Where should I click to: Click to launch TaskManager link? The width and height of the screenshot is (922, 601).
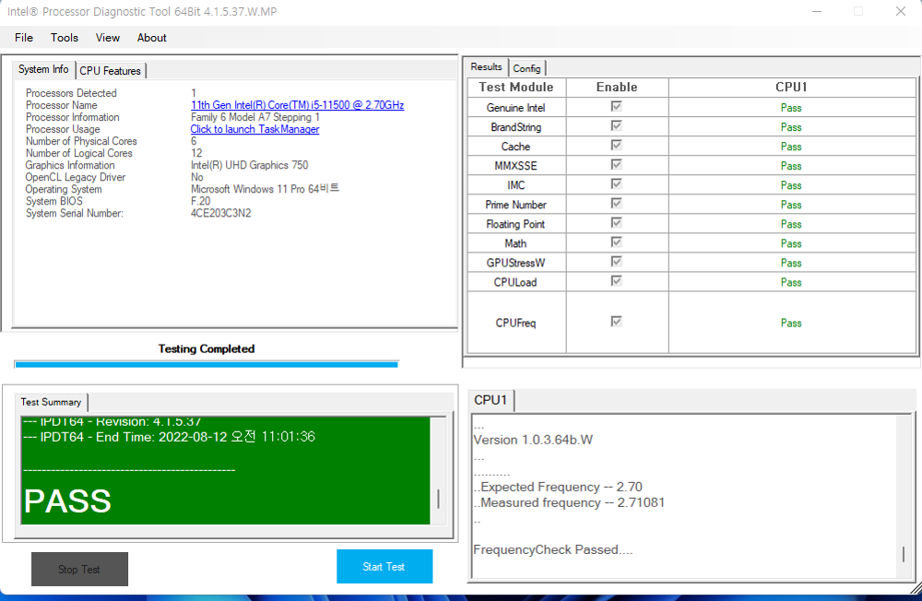pyautogui.click(x=254, y=129)
